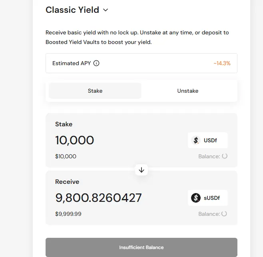263x257 pixels.
Task: Click the $9,999.99 value under Receive amount
Action: click(x=68, y=214)
